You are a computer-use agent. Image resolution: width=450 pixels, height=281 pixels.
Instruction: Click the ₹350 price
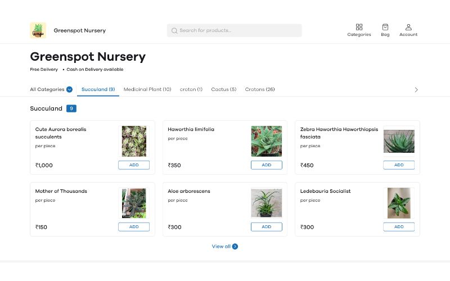point(174,165)
